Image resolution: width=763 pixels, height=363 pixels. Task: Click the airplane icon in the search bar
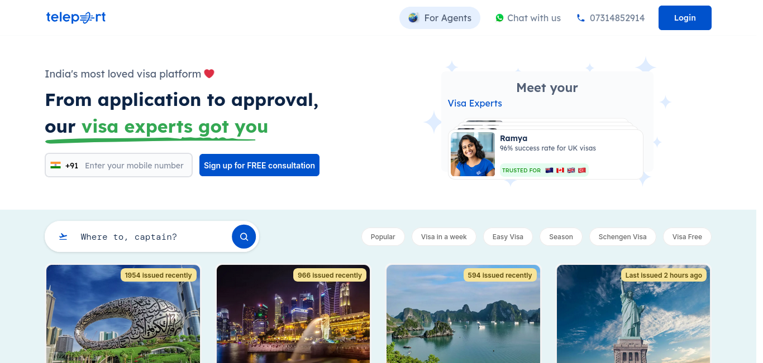click(63, 236)
